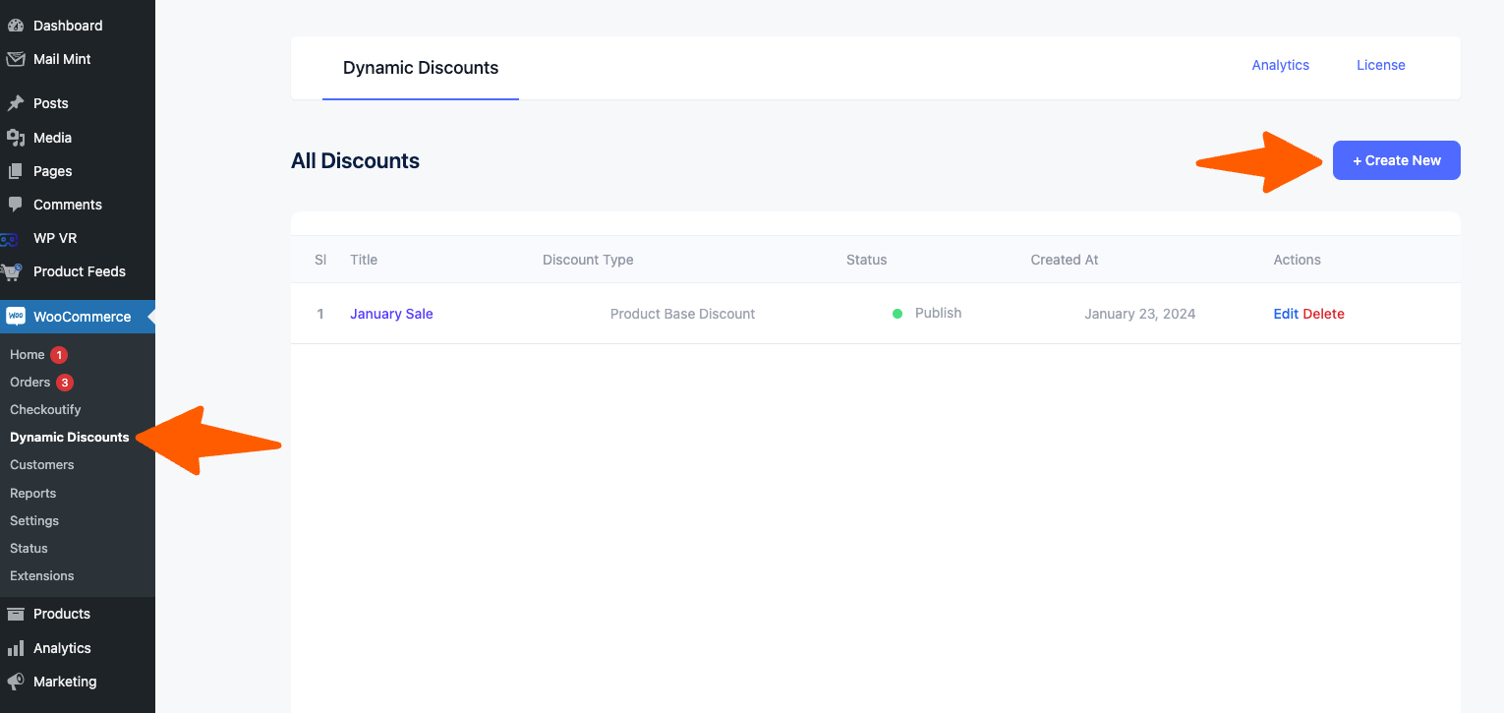
Task: Open WooCommerce Settings submenu
Action: (34, 520)
